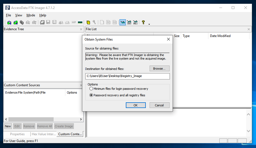256x148 pixels.
Task: Click the Obtain Protected Files safe icon
Action: 88,22
